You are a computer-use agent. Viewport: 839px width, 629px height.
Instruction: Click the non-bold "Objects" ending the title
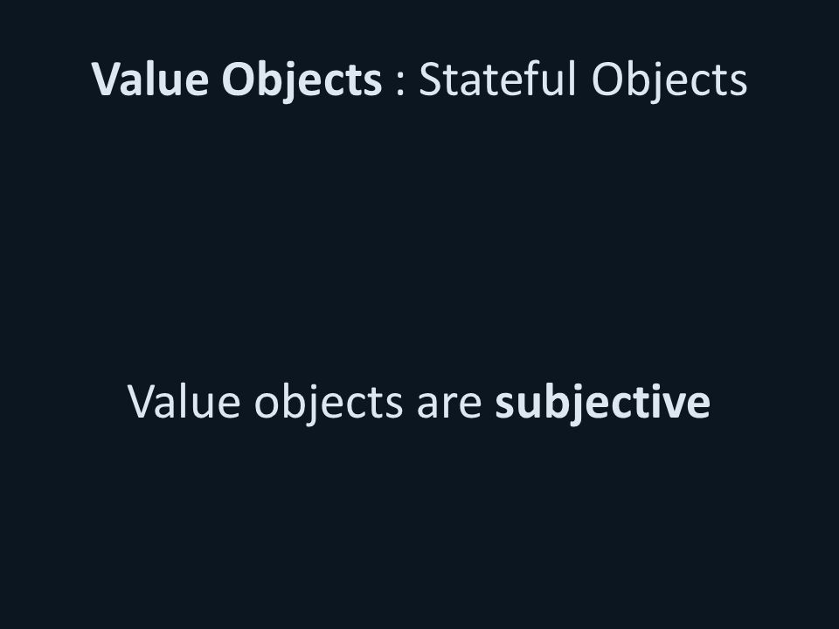669,80
